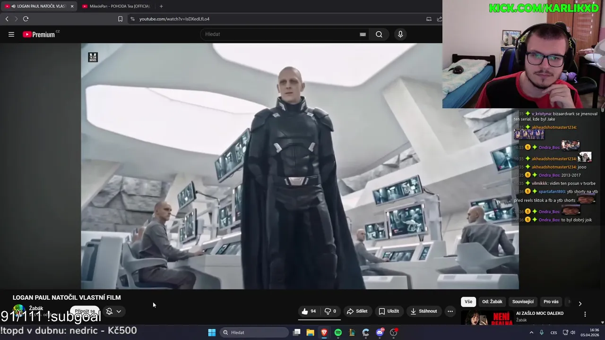Dislike the video with thumbs down
605x340 pixels.
tap(330, 311)
